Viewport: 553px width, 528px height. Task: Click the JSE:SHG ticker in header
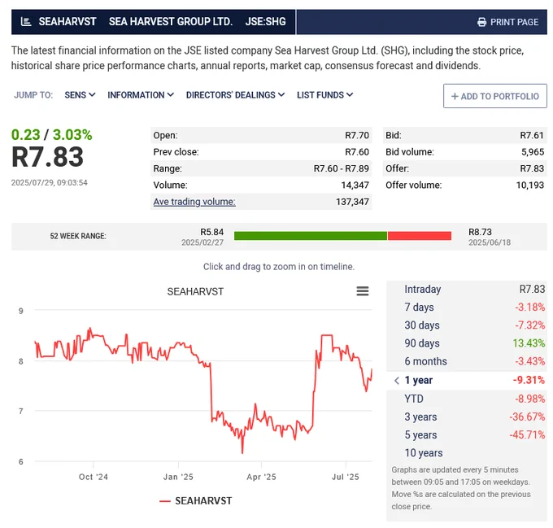[266, 22]
